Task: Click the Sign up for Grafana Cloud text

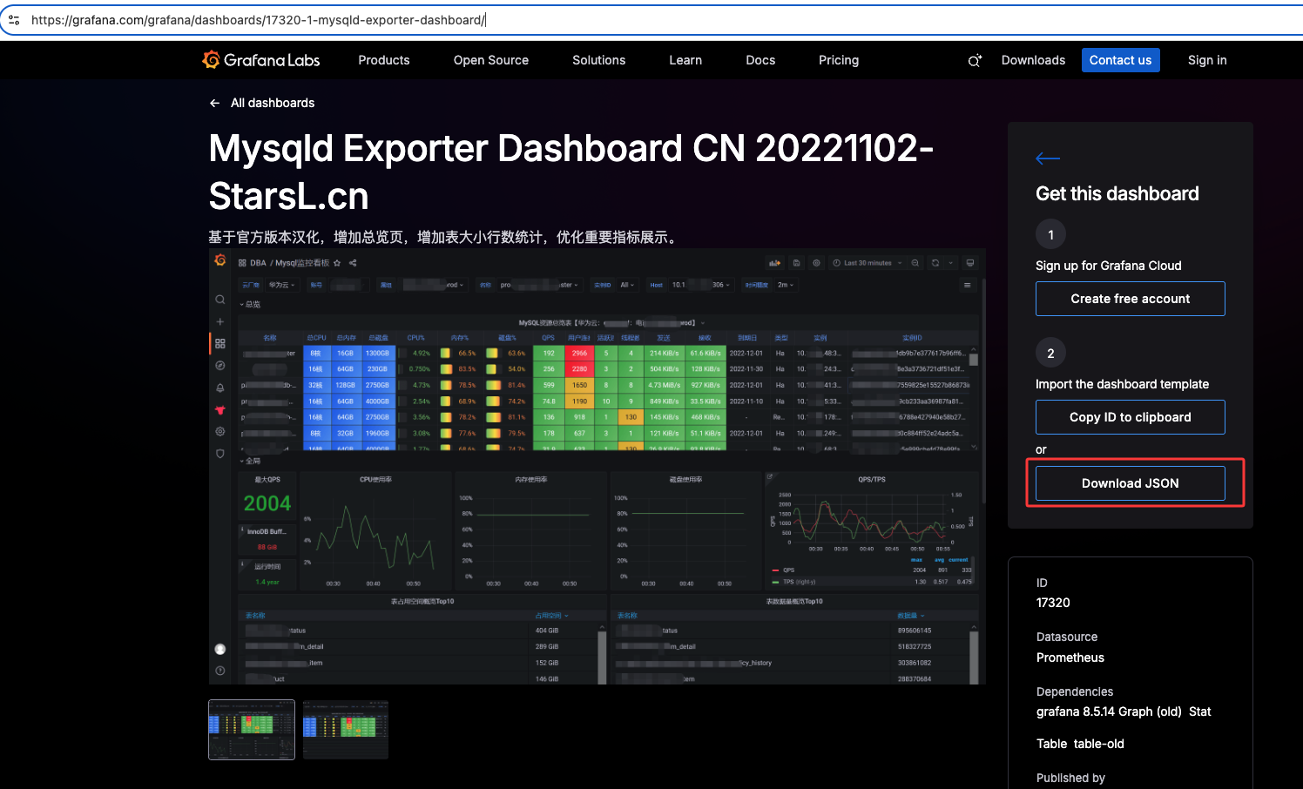Action: (x=1109, y=266)
